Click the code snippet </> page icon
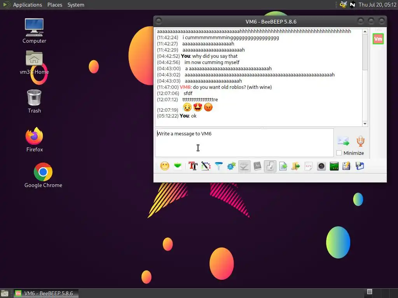The height and width of the screenshot is (298, 398). 308,166
